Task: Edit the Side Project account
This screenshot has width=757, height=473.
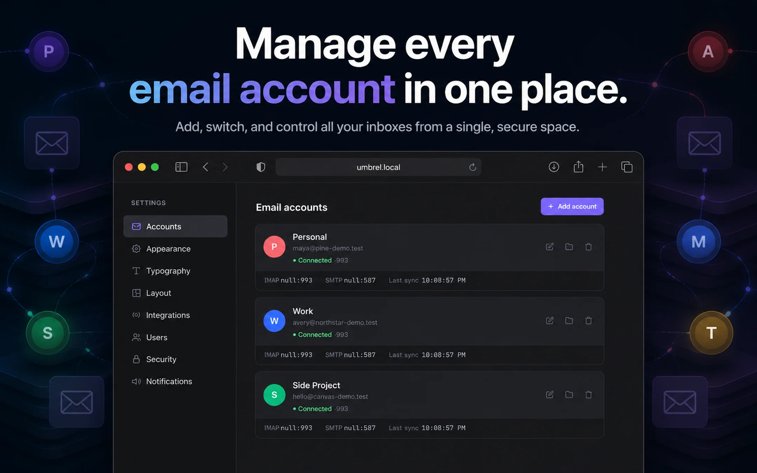Action: [x=550, y=395]
